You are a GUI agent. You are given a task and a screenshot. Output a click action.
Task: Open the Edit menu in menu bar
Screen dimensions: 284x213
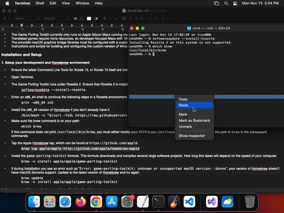point(53,3)
